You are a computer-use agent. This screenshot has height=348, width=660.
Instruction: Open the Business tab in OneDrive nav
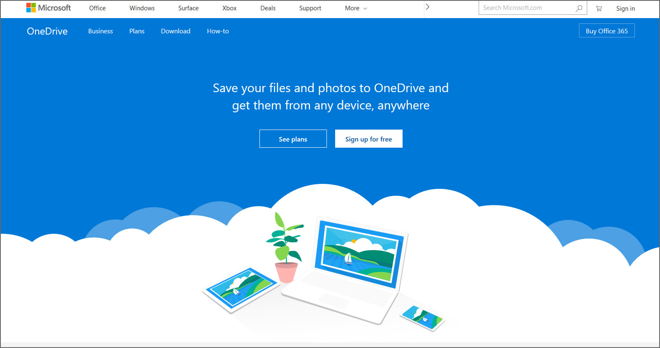pos(100,31)
